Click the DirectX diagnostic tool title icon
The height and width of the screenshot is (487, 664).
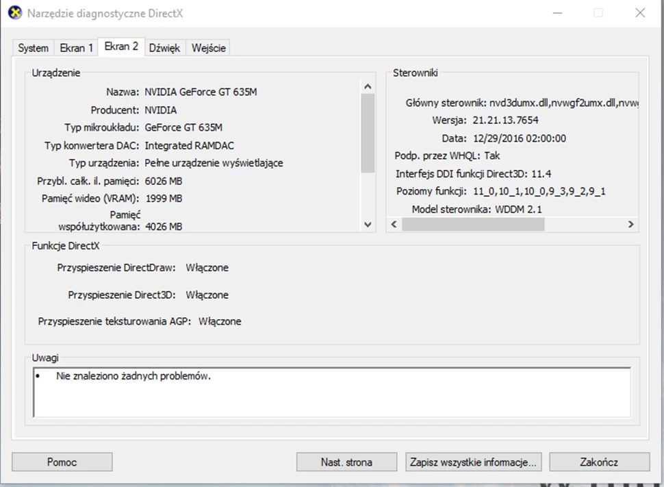[x=15, y=13]
